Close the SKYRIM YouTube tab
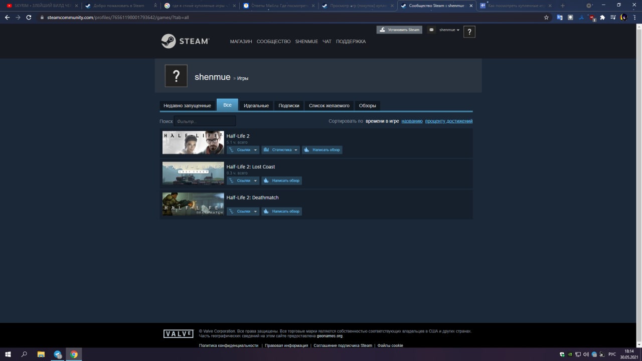 (x=76, y=6)
